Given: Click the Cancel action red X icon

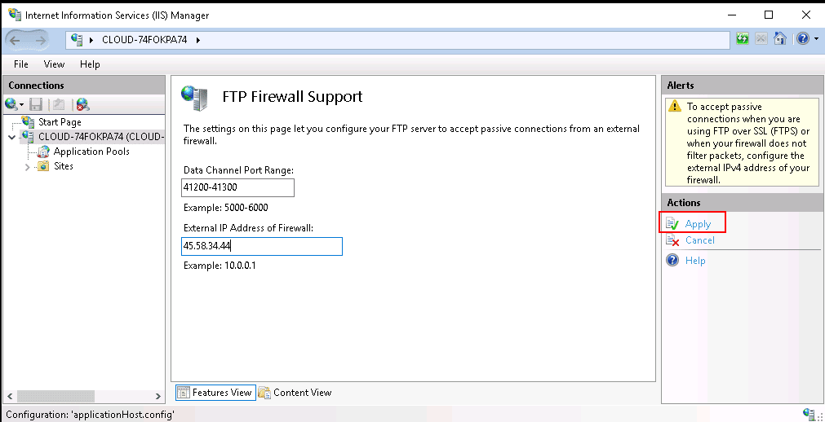Looking at the screenshot, I should tap(672, 240).
